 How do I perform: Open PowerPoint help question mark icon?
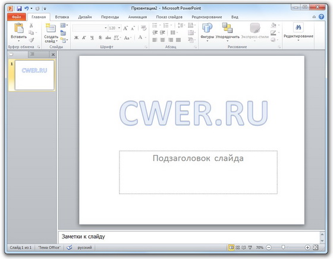point(321,17)
